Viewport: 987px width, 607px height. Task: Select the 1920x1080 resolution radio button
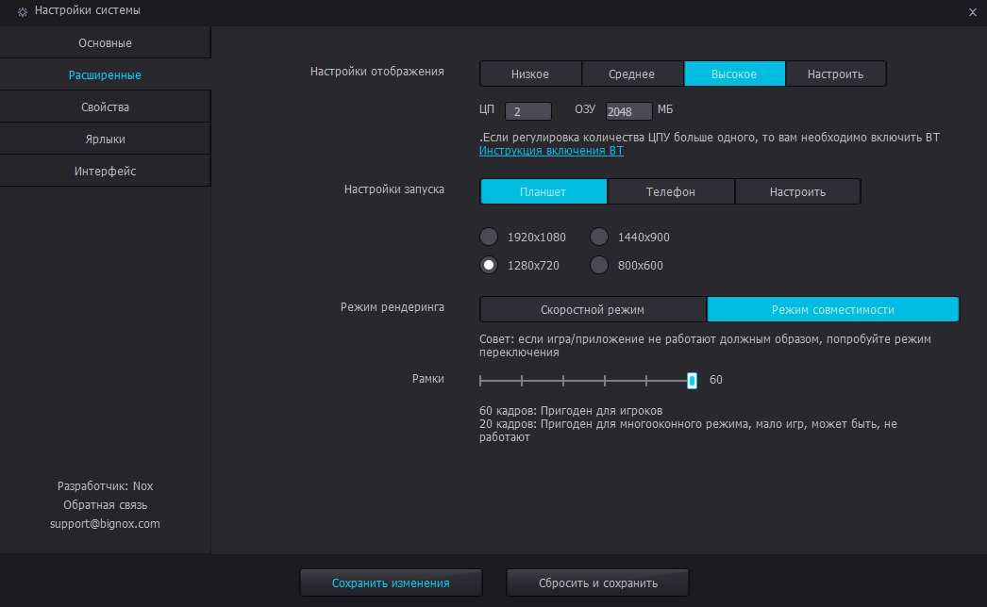coord(489,238)
